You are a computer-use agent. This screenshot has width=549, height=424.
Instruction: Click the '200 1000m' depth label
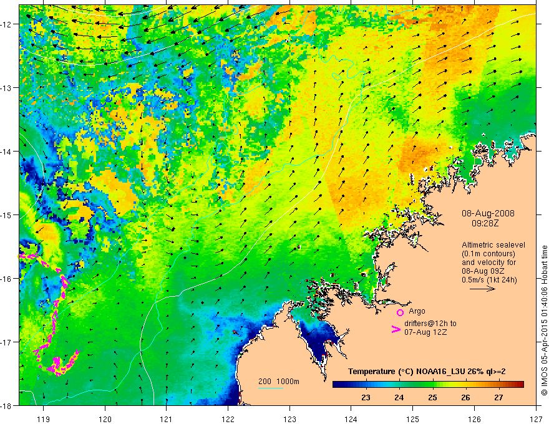[x=279, y=382]
